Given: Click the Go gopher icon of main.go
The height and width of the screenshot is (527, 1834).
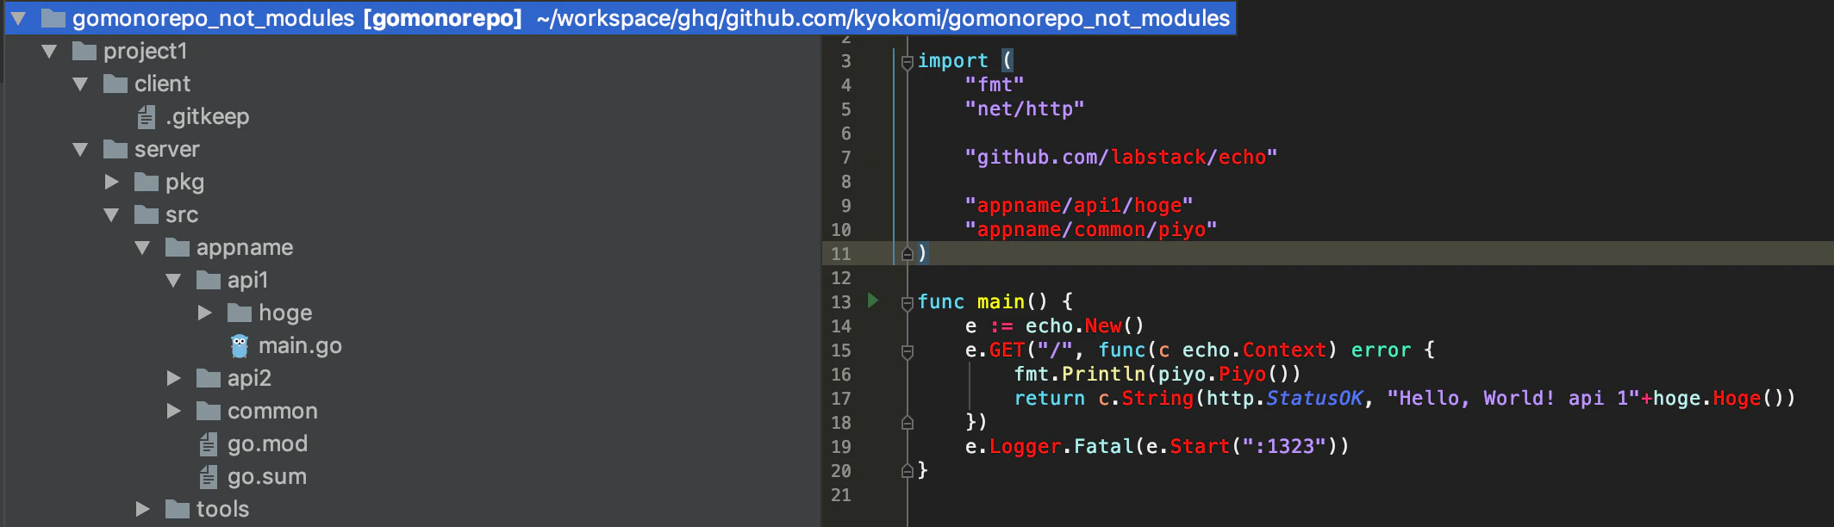Looking at the screenshot, I should click(x=240, y=345).
